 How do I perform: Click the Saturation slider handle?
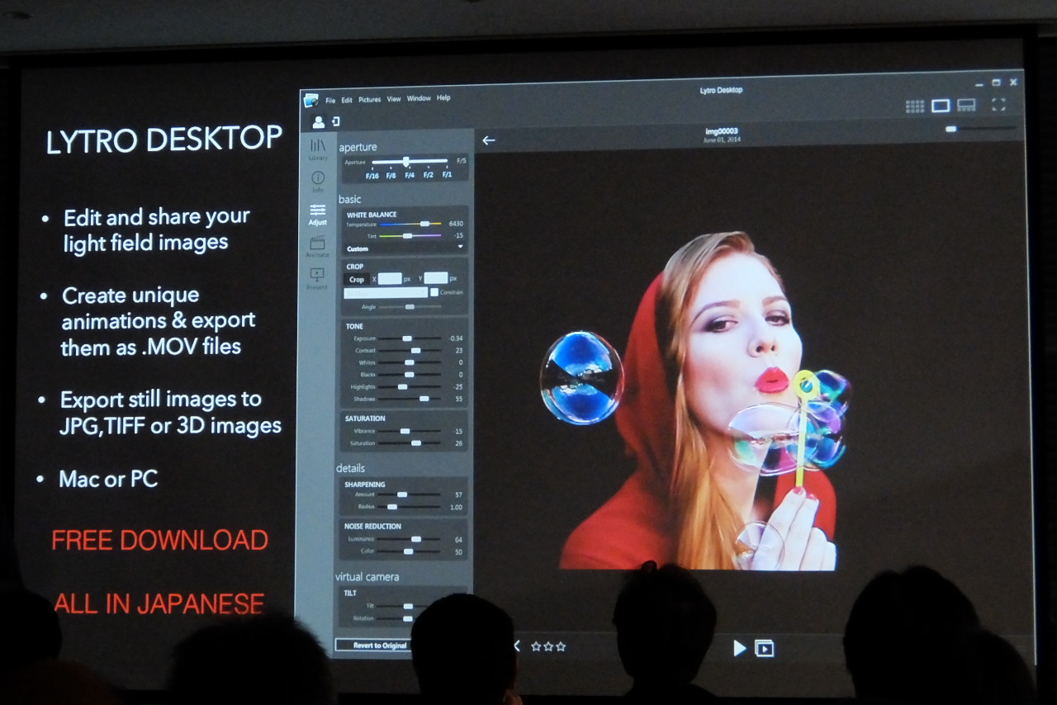(416, 443)
